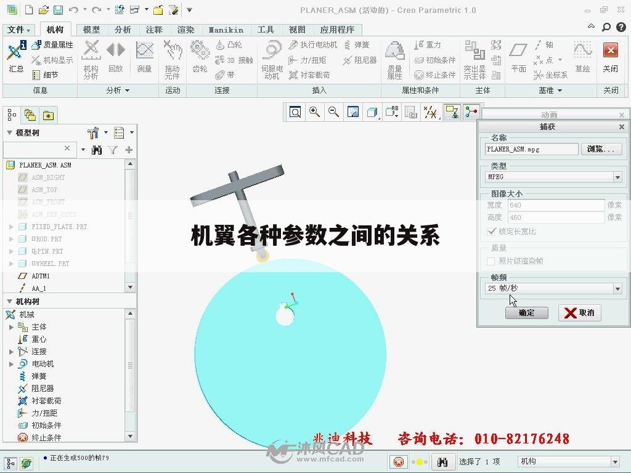Viewport: 631px width, 473px height.
Task: Open 质量属性 in the info group
Action: [x=53, y=44]
